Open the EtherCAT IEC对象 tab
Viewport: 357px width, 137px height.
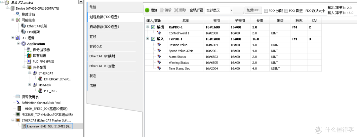[114, 66]
